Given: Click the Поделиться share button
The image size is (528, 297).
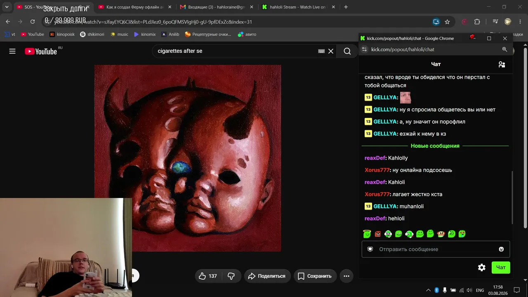Looking at the screenshot, I should (267, 276).
